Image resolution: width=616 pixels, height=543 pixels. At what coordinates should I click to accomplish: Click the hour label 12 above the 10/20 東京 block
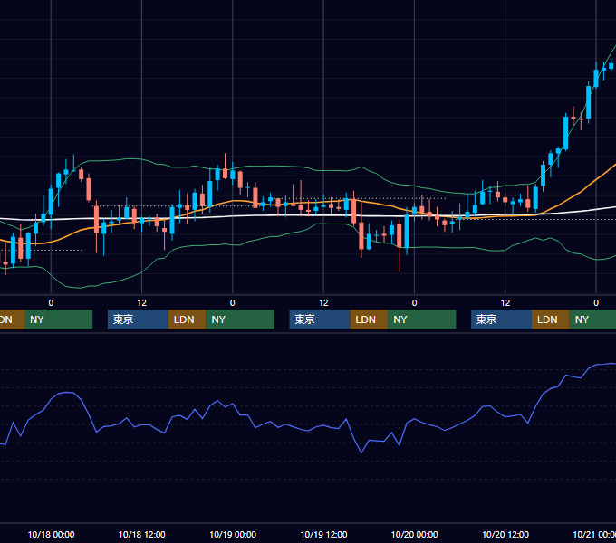505,303
